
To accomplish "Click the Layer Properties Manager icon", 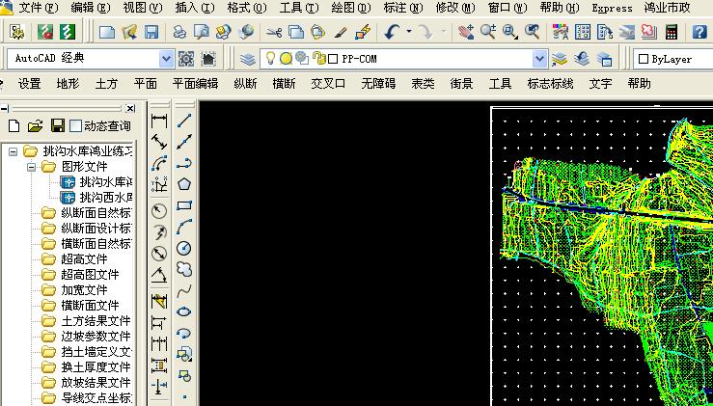I will 247,59.
